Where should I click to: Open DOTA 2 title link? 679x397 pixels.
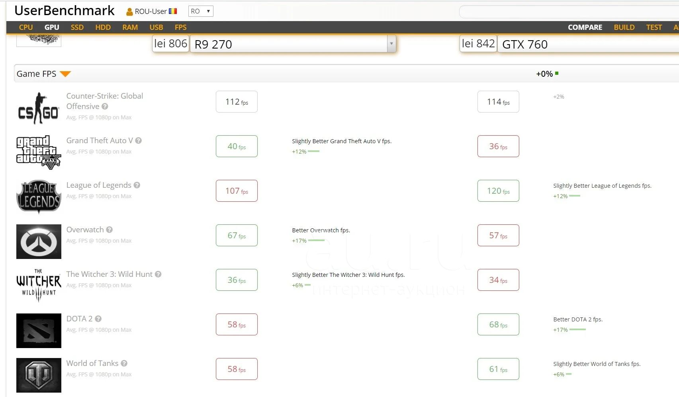[x=79, y=319]
